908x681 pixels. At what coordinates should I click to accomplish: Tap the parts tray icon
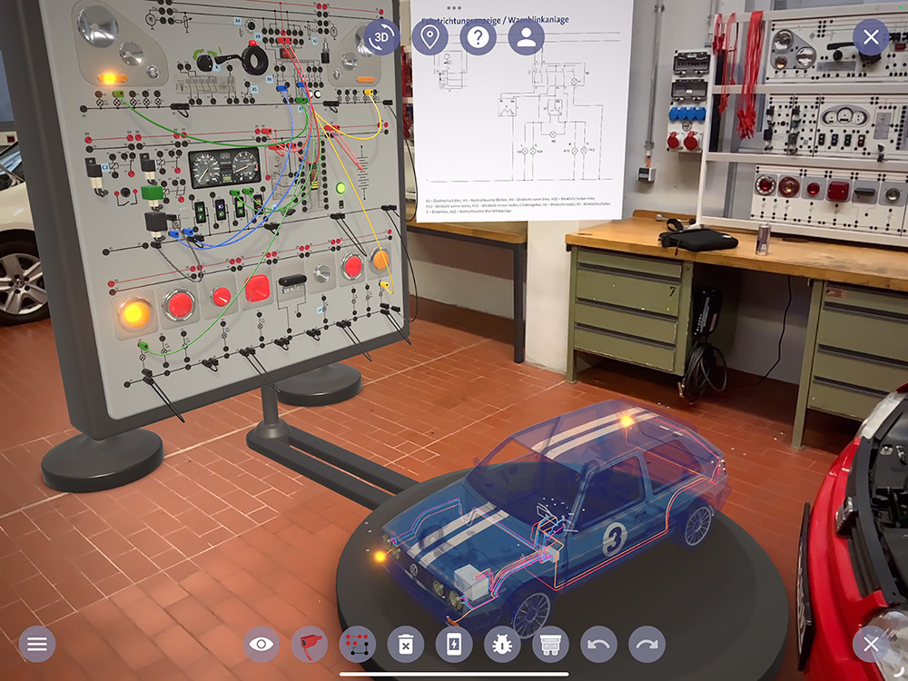click(549, 645)
